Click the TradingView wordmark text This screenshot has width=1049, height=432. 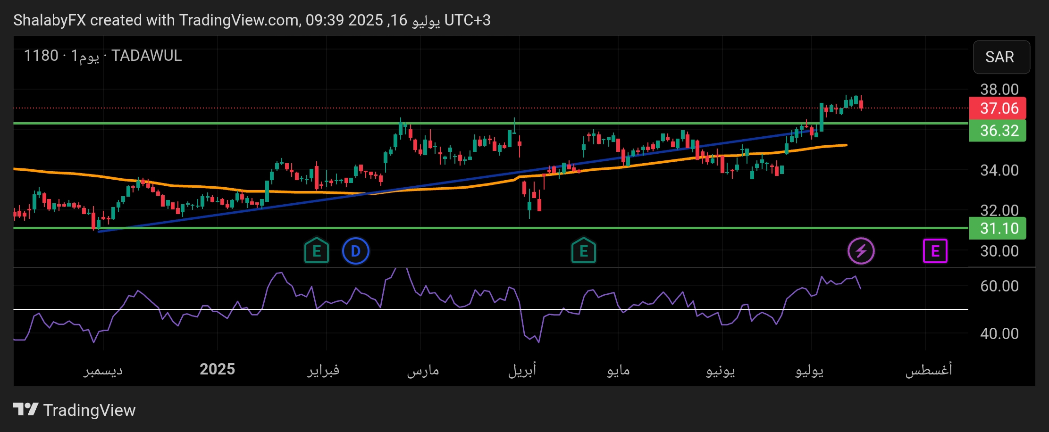[x=90, y=410]
